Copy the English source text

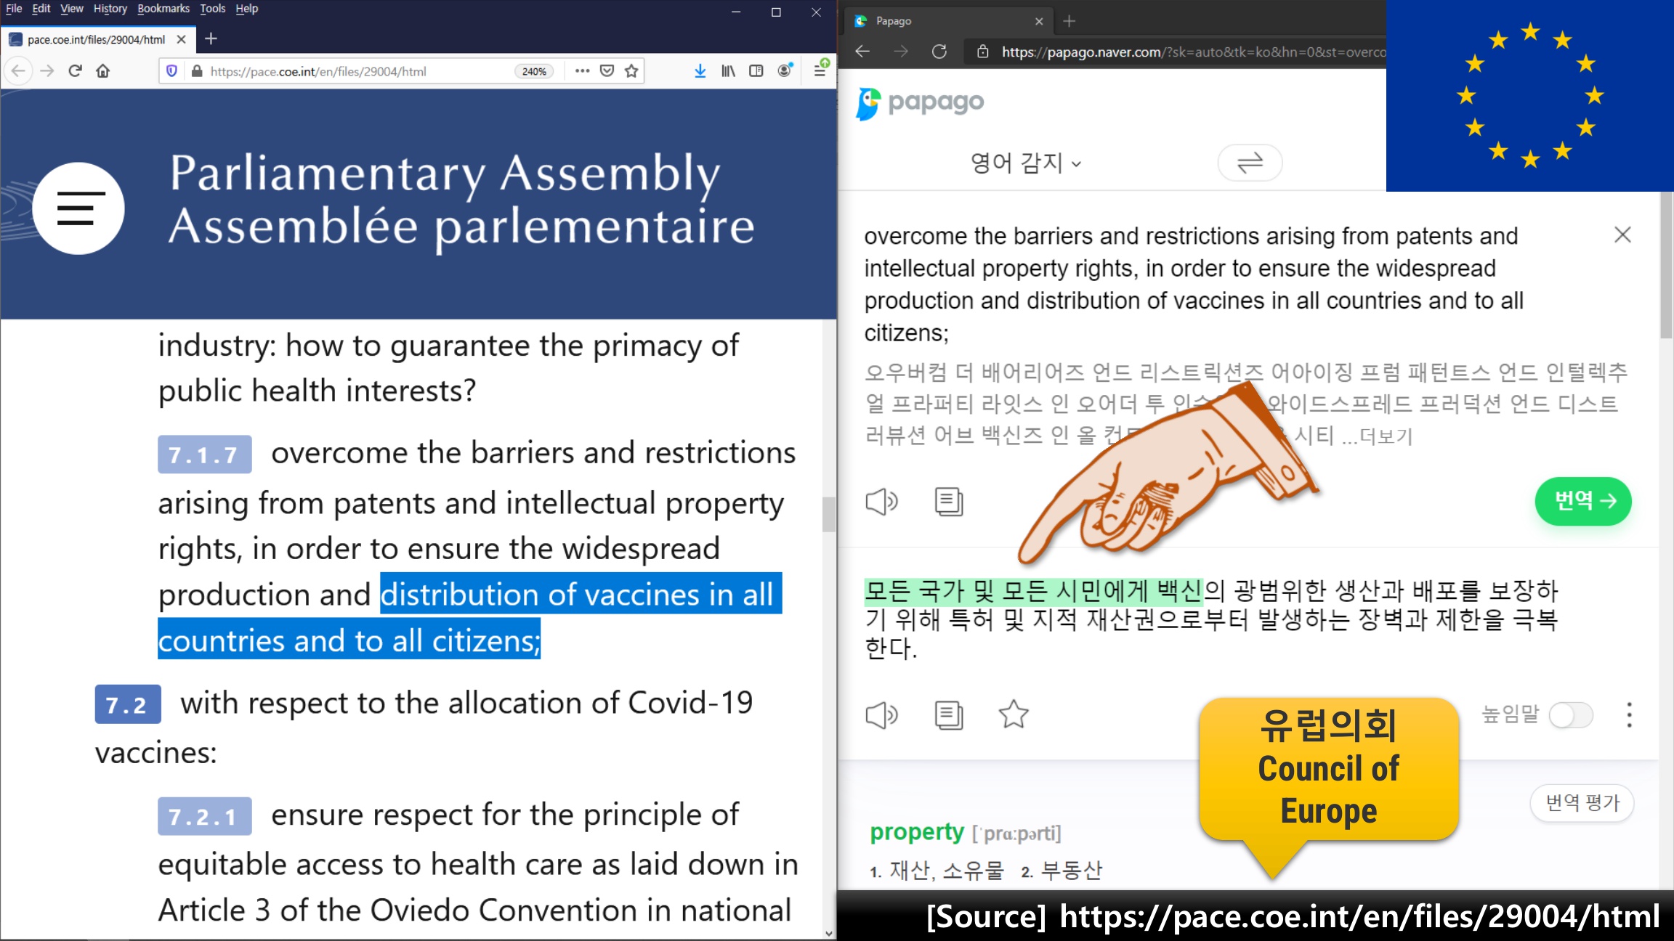click(949, 502)
